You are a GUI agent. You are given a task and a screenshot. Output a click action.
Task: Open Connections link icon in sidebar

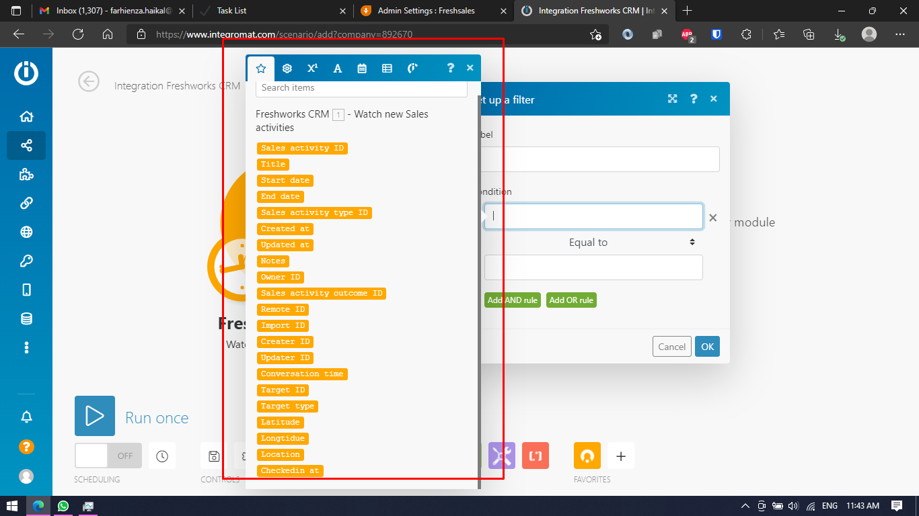(x=26, y=203)
